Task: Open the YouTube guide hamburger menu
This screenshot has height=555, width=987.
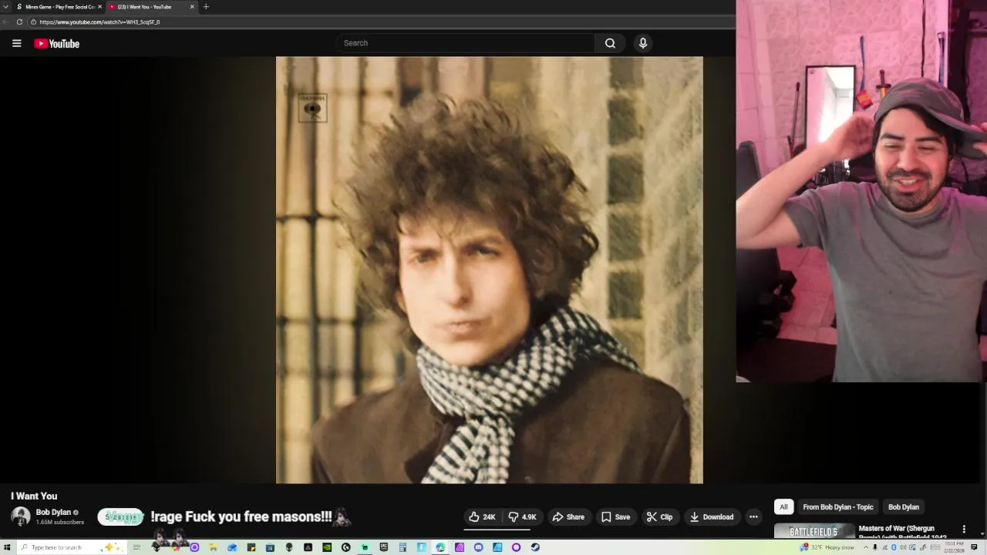Action: click(16, 43)
